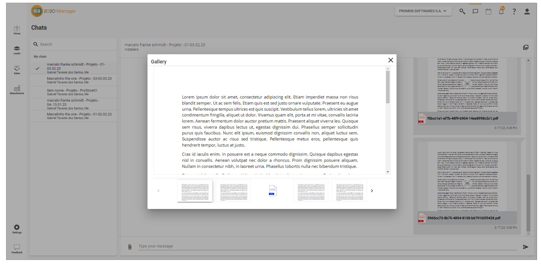Open the Manufacture section
Image resolution: width=541 pixels, height=266 pixels.
(x=17, y=90)
